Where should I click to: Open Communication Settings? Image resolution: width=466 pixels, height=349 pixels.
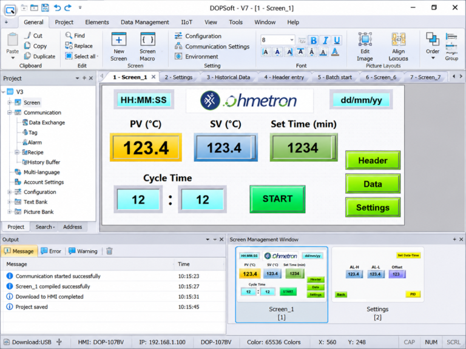point(212,46)
